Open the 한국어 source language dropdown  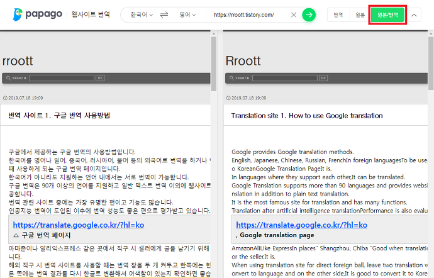142,14
